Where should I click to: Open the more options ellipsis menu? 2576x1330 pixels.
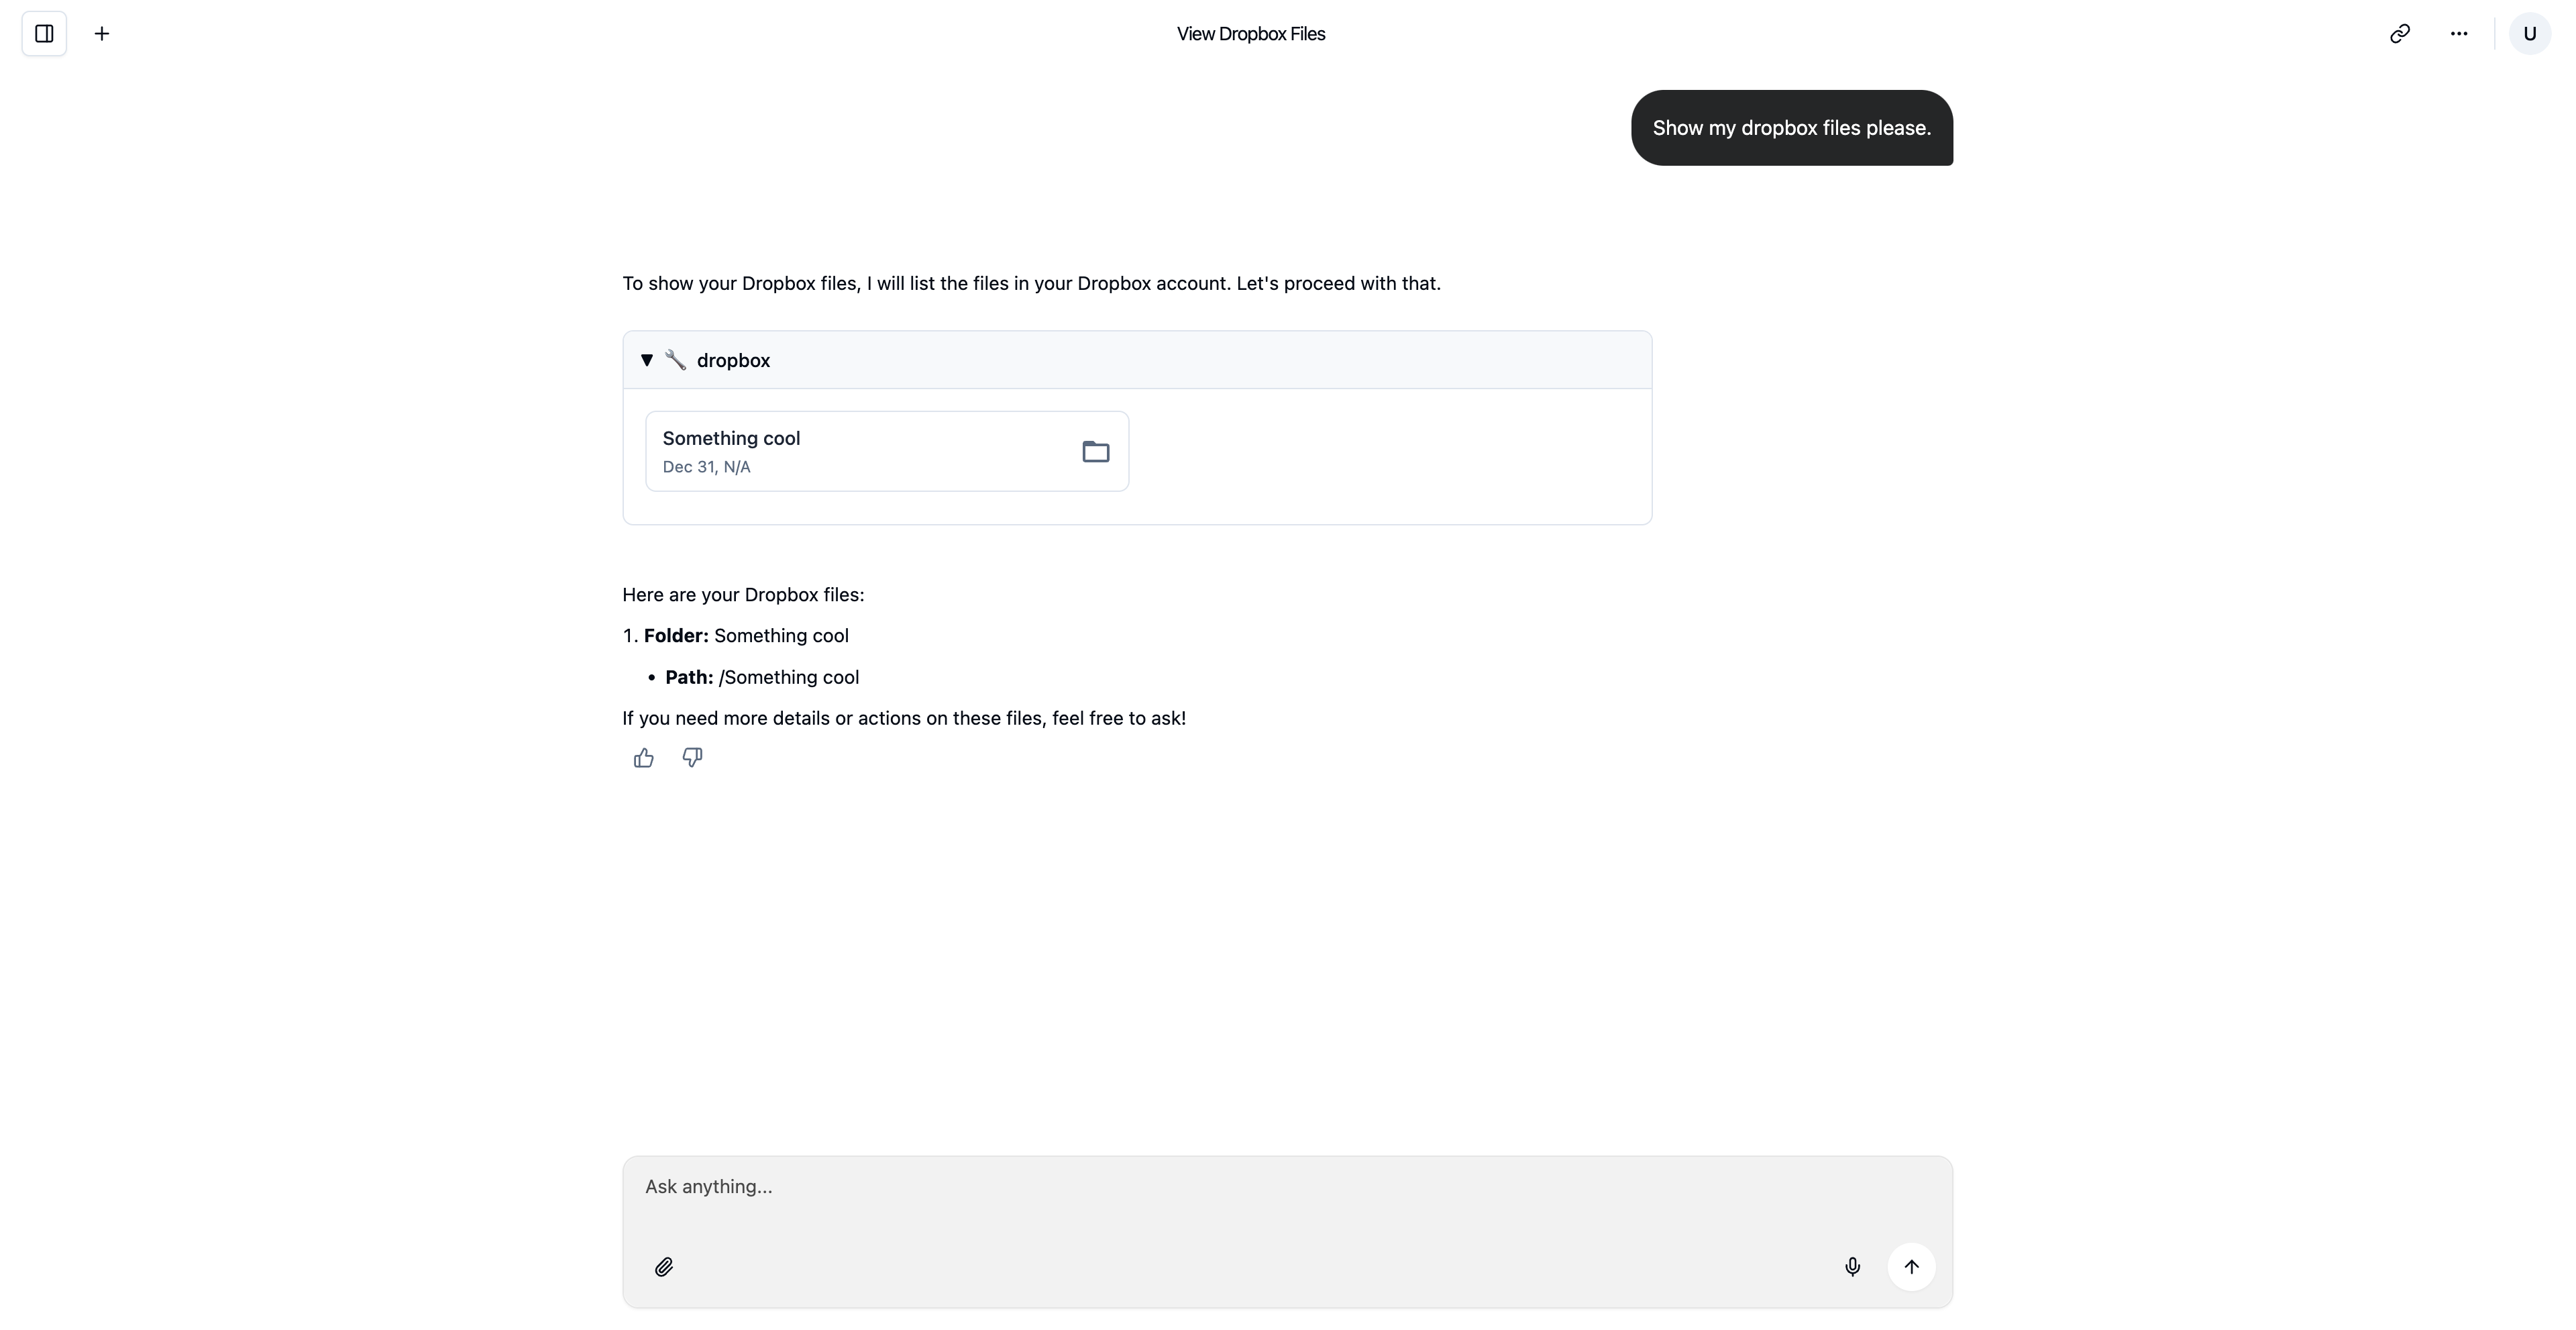coord(2459,33)
